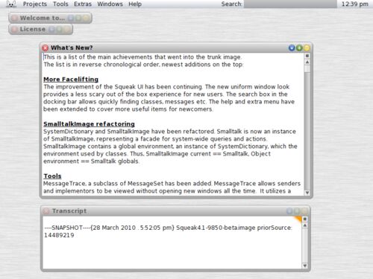Viewport: 373px width, 279px height.
Task: Open the Welcome to... window menu button
Action: pos(71,18)
